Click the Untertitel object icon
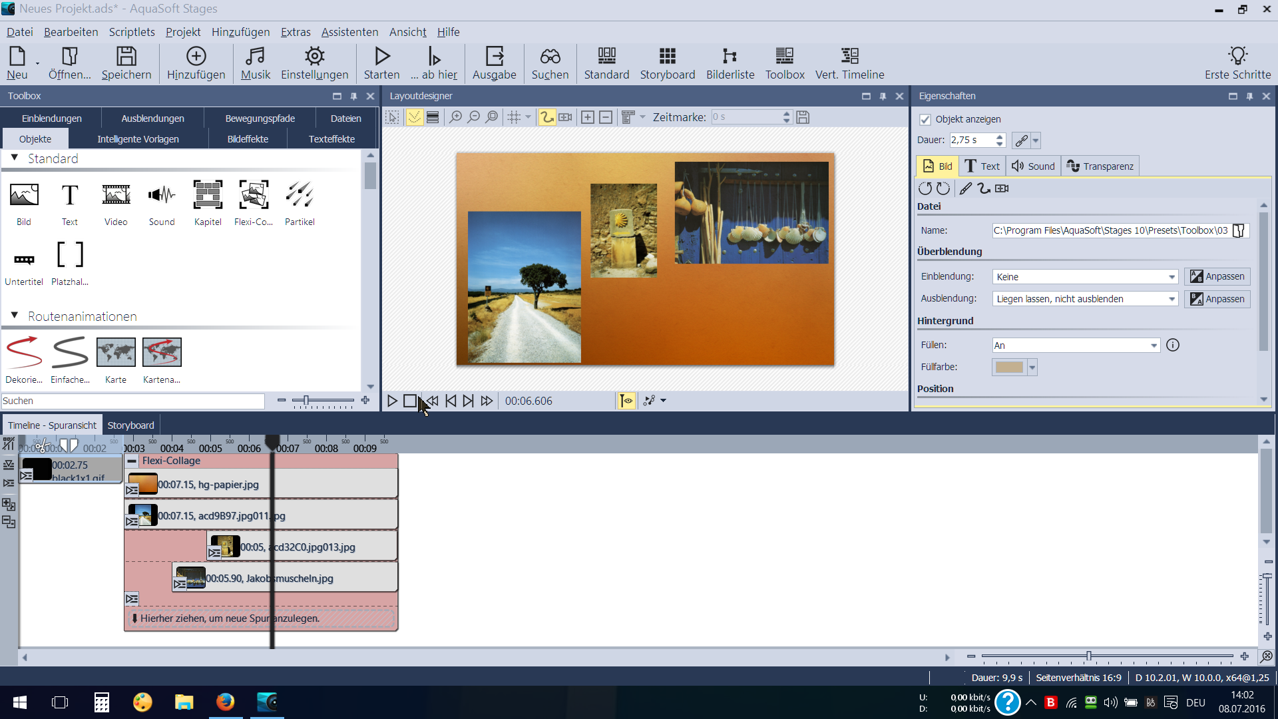This screenshot has height=719, width=1278. click(x=24, y=260)
